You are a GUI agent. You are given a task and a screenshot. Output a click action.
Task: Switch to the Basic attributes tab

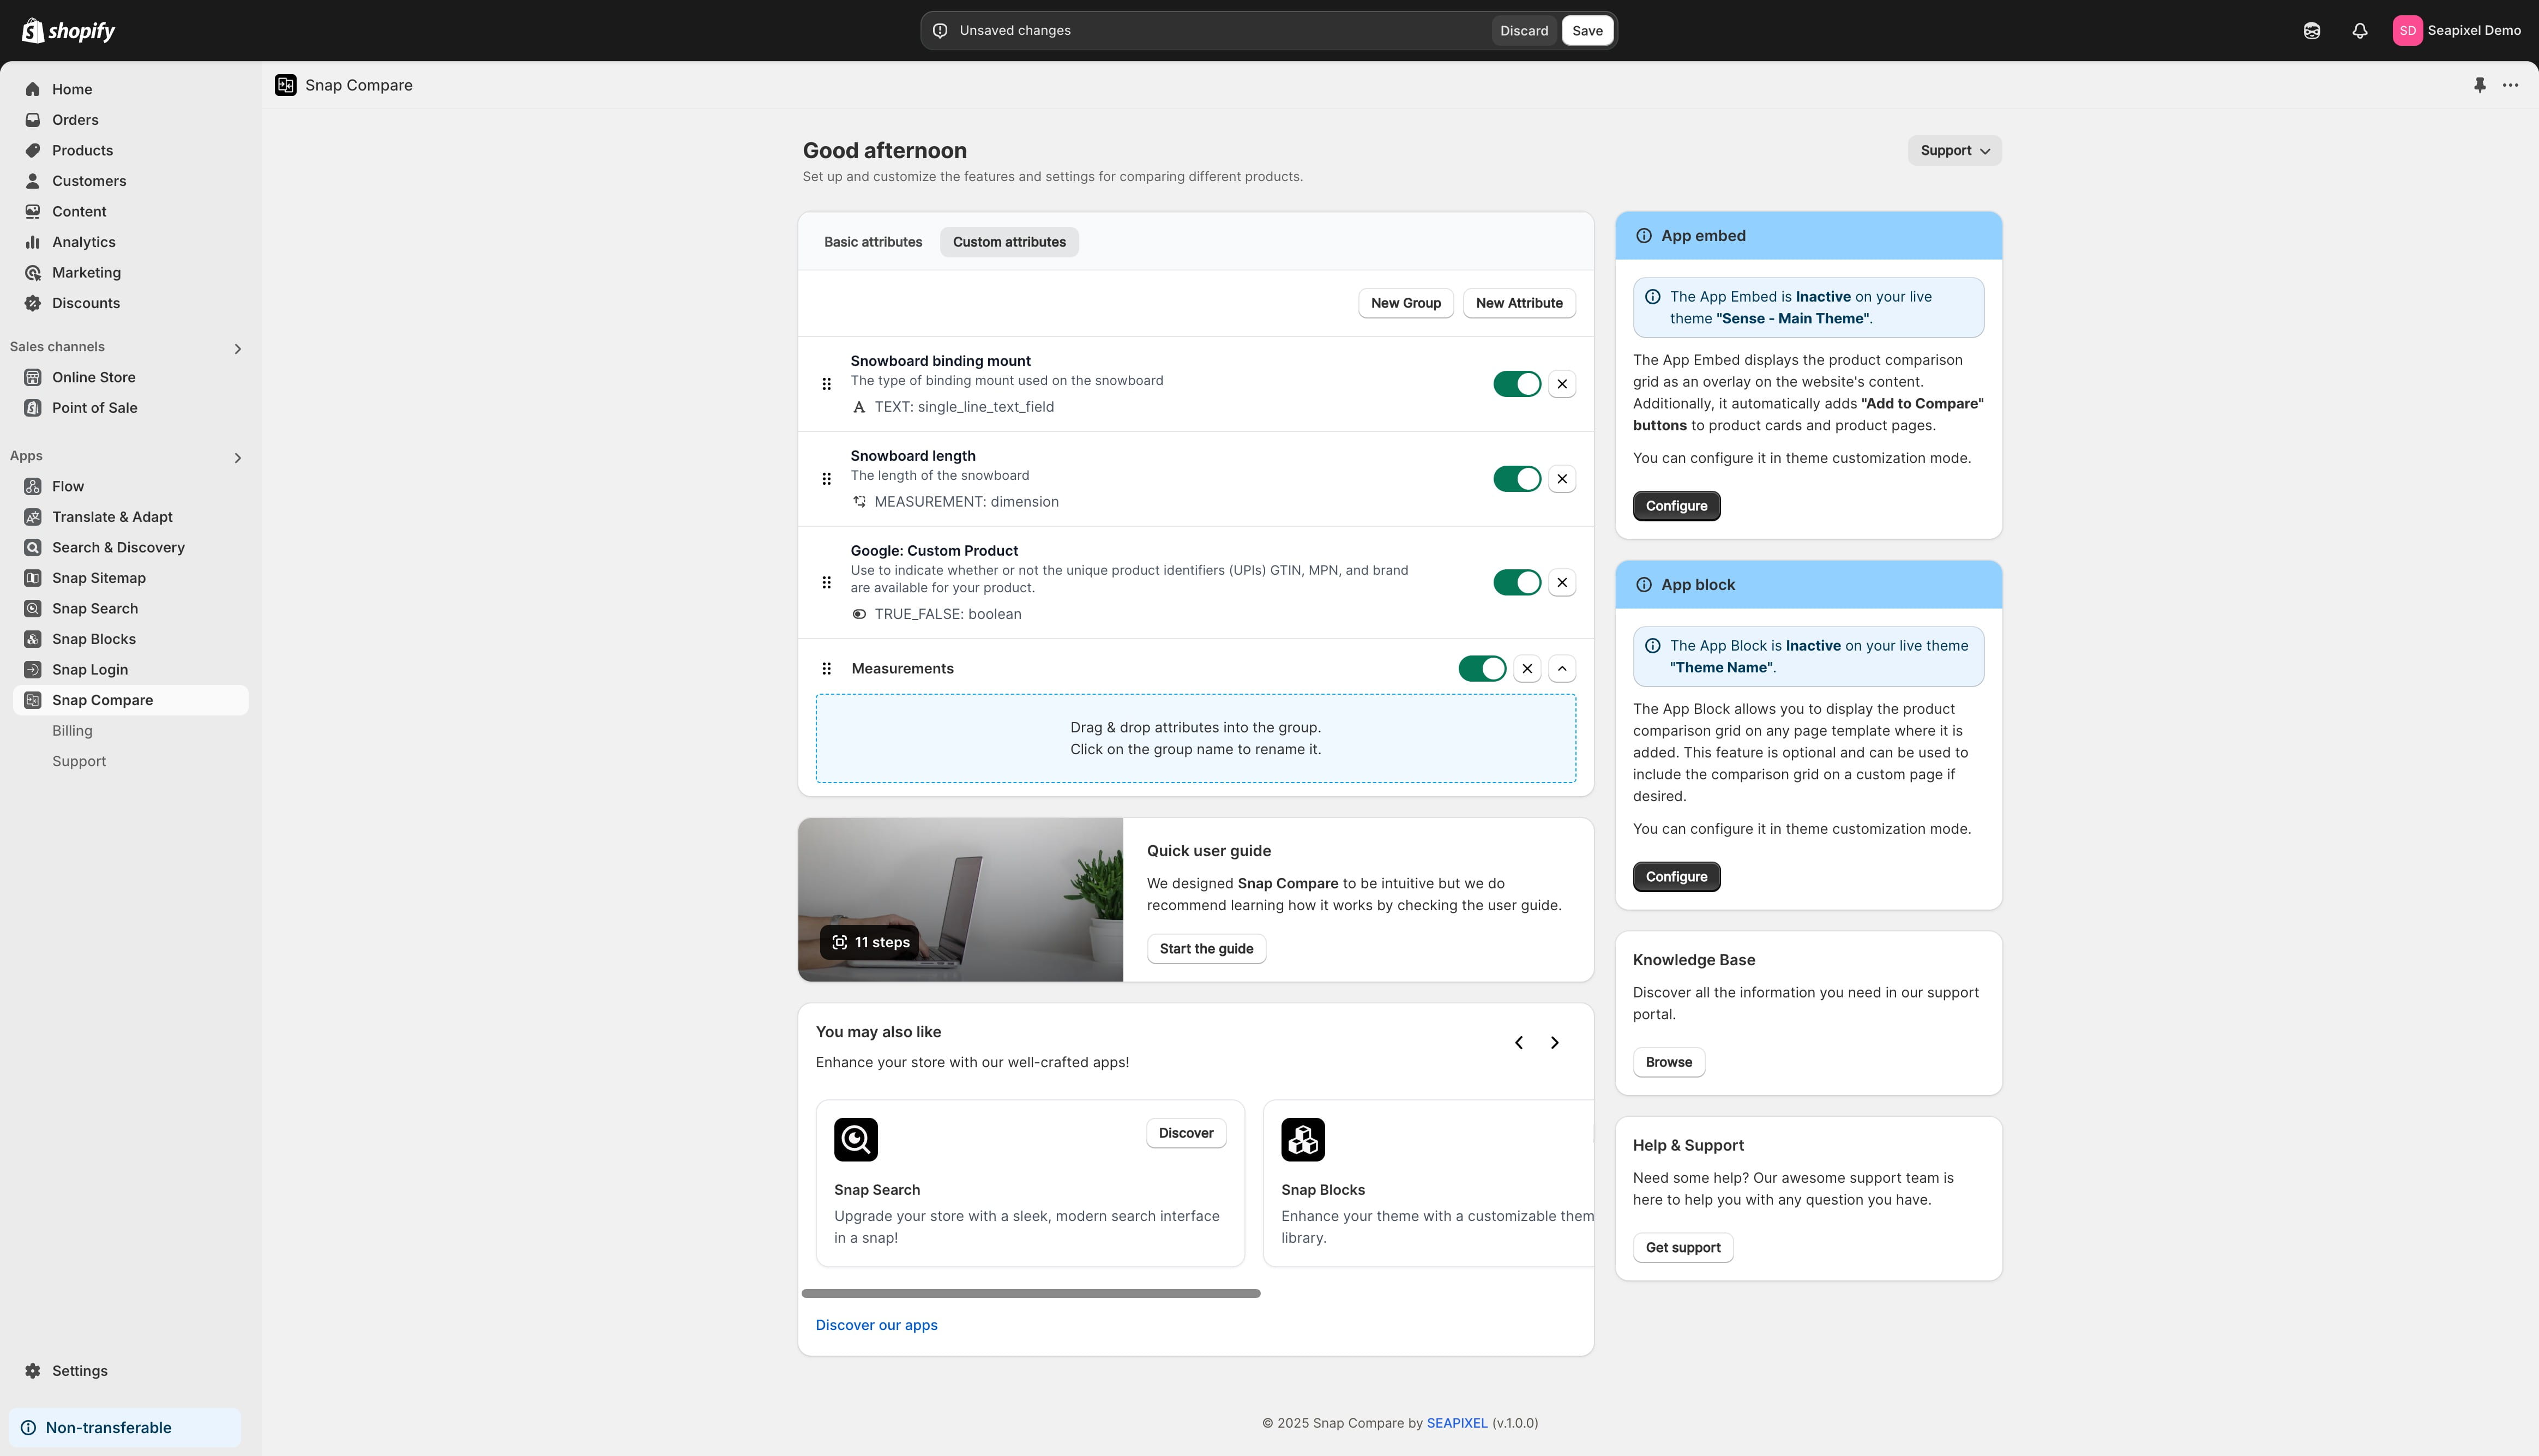click(873, 242)
